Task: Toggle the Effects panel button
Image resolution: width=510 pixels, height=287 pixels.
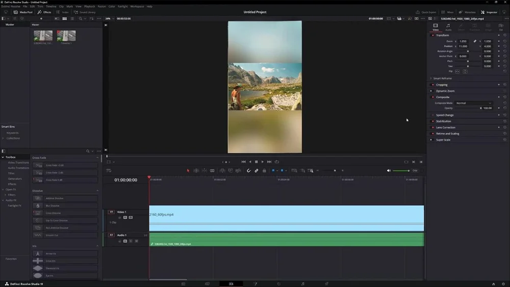Action: coord(44,12)
